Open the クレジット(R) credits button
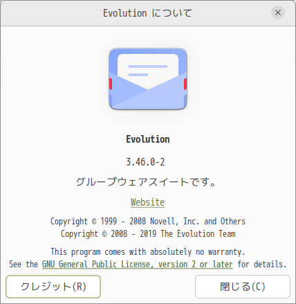 53,287
